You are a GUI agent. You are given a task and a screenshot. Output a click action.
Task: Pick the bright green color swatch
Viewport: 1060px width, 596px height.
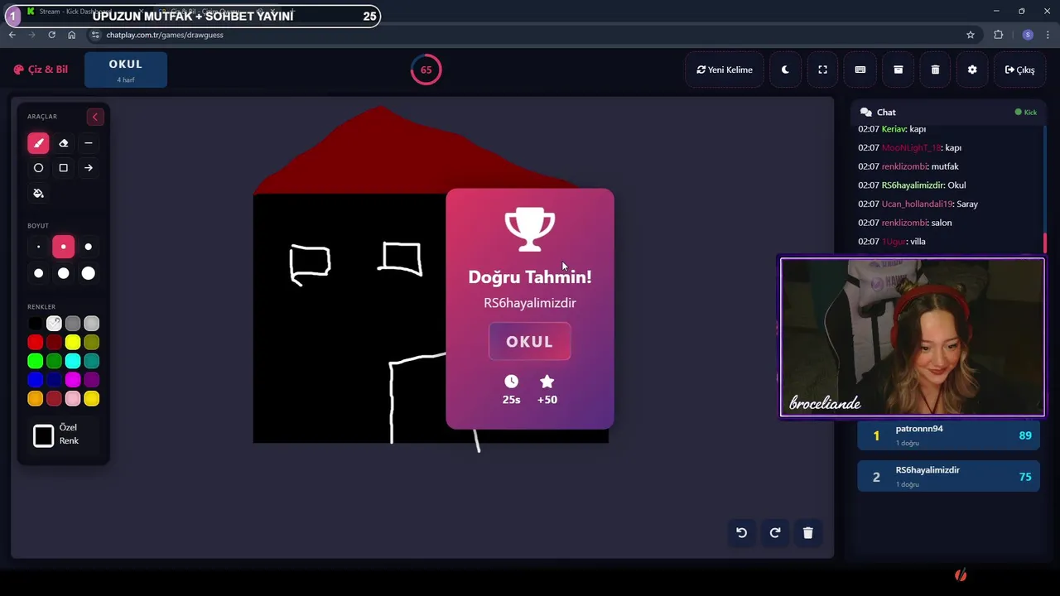click(x=35, y=361)
